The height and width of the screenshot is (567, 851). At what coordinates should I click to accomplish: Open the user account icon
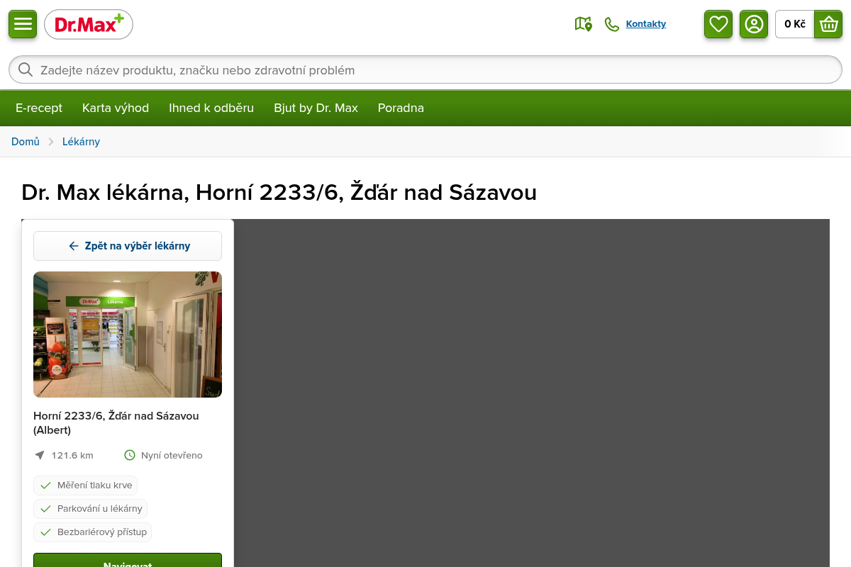click(754, 24)
